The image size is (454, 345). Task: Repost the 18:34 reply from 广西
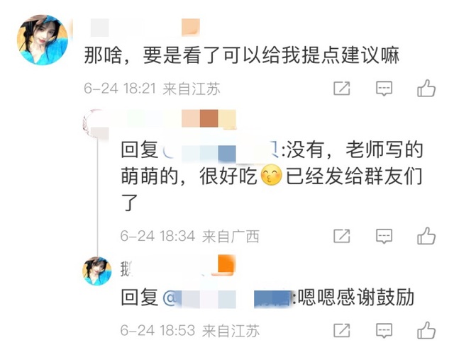pyautogui.click(x=342, y=237)
